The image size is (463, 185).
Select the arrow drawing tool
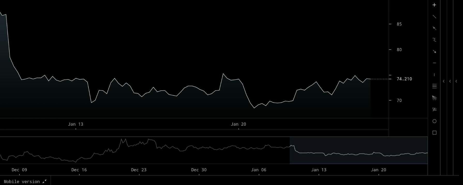434,51
